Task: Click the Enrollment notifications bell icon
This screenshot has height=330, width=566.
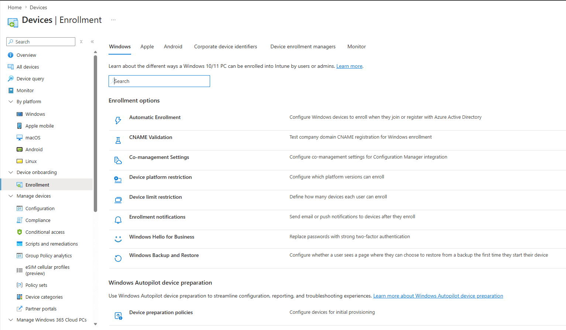Action: (x=118, y=220)
